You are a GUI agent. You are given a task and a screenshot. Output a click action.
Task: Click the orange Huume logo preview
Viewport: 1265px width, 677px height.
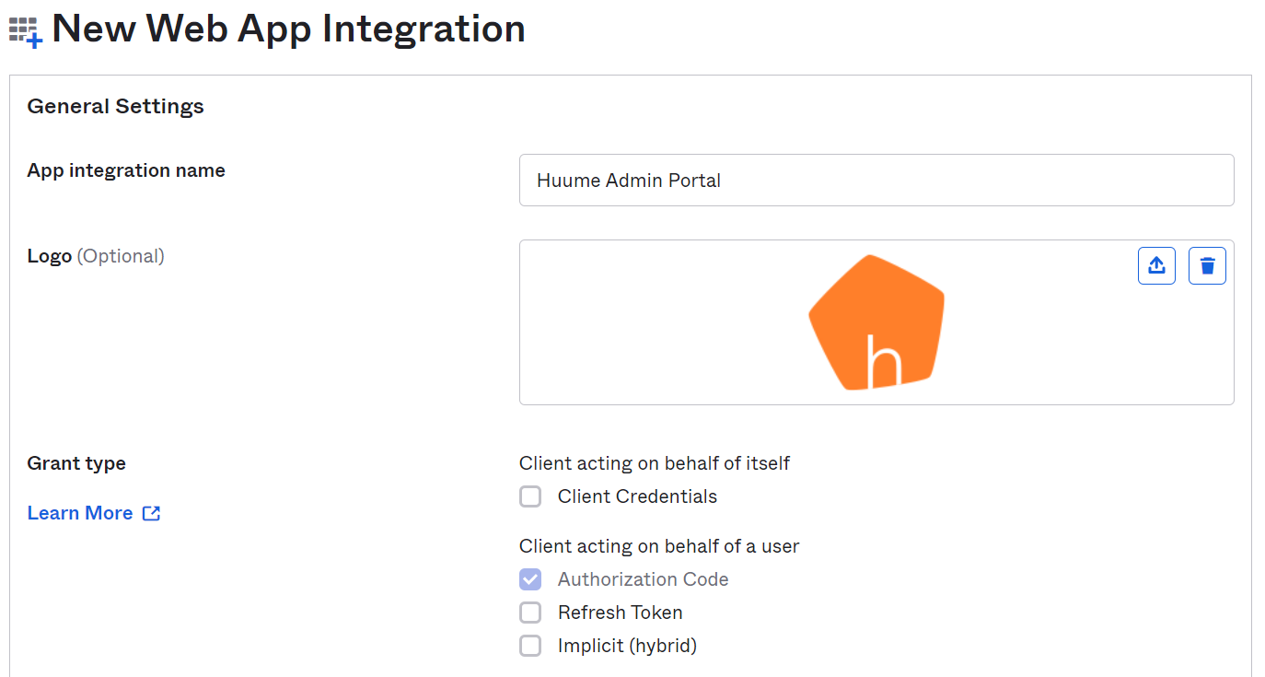pyautogui.click(x=876, y=322)
